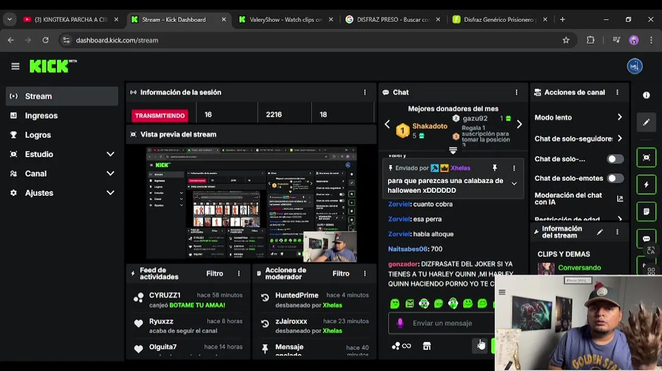Viewport: 662px width, 371px height.
Task: Edit Información del stream with the pencil
Action: pyautogui.click(x=600, y=232)
